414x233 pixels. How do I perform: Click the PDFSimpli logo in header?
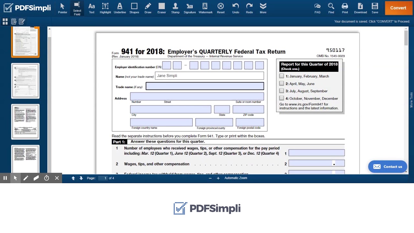coord(27,8)
